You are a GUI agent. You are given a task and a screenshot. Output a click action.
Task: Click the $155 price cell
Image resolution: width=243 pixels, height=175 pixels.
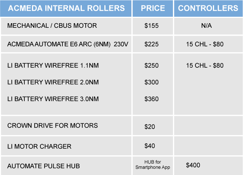pos(152,26)
